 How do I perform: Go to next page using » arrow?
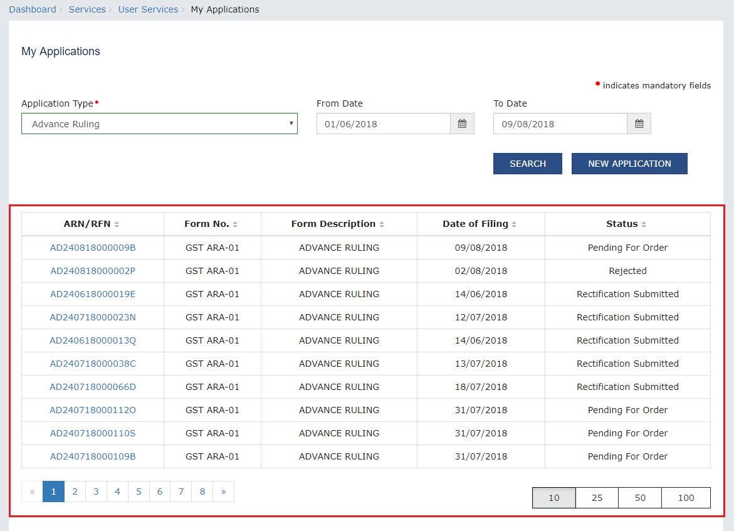223,492
